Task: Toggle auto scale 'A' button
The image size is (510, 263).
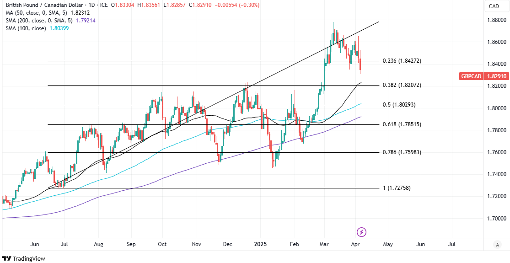Action: (x=497, y=245)
